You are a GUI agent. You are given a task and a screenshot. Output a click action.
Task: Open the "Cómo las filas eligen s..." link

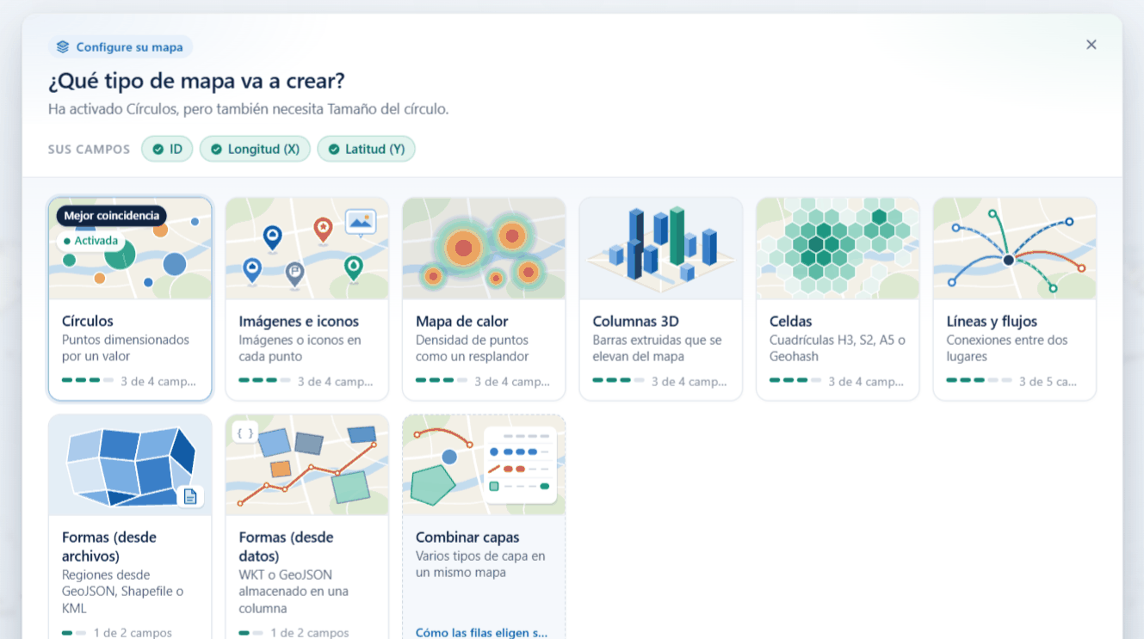pyautogui.click(x=482, y=633)
